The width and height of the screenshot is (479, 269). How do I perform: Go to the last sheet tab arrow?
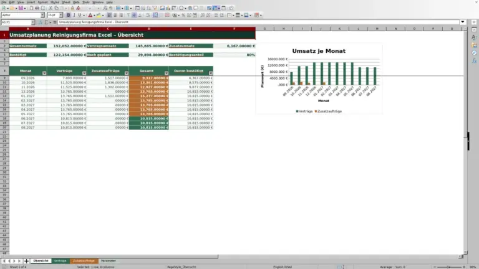point(19,261)
